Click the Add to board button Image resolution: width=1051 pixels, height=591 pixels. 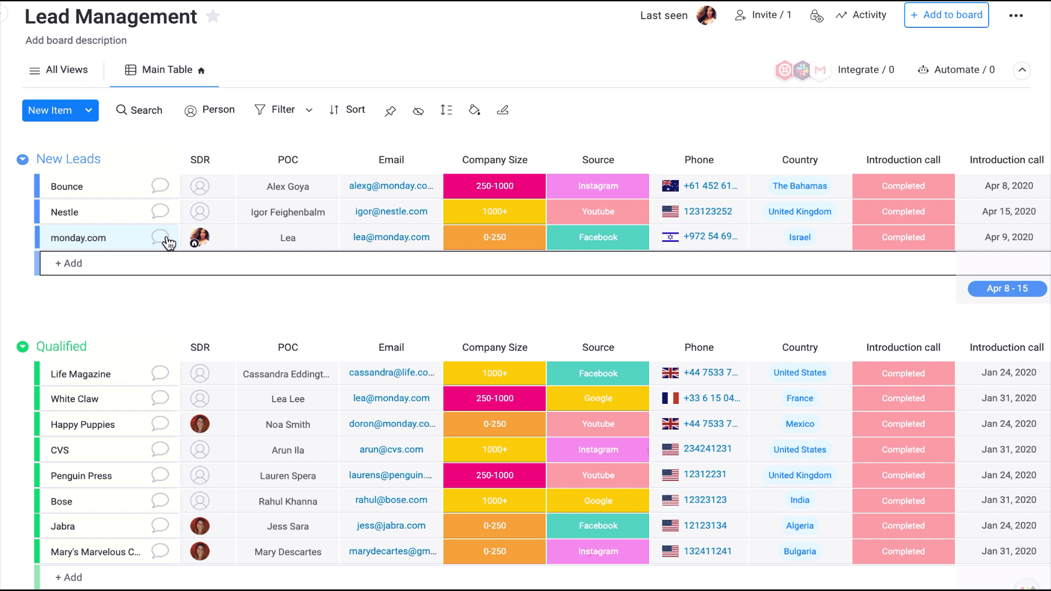[946, 15]
